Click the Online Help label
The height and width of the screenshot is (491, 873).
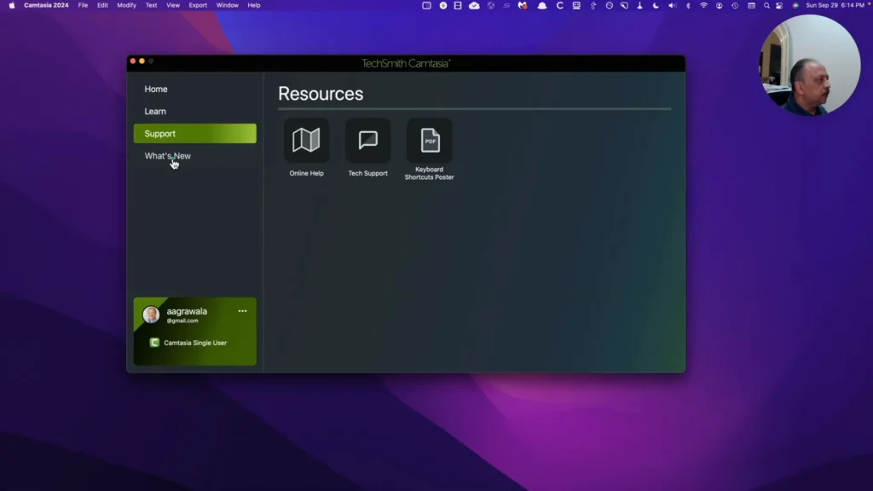tap(306, 173)
